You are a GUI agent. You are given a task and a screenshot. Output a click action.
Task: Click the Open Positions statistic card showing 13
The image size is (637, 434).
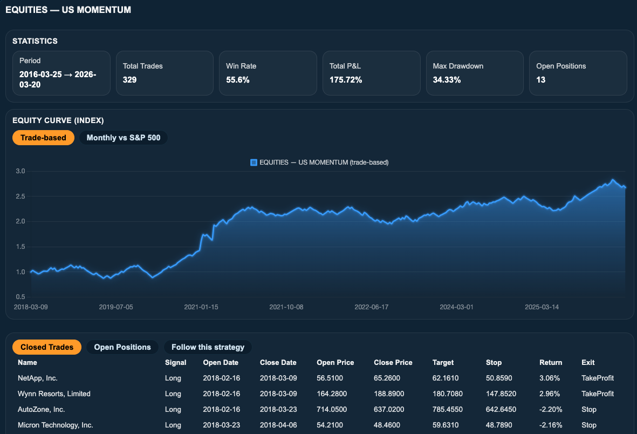coord(578,73)
